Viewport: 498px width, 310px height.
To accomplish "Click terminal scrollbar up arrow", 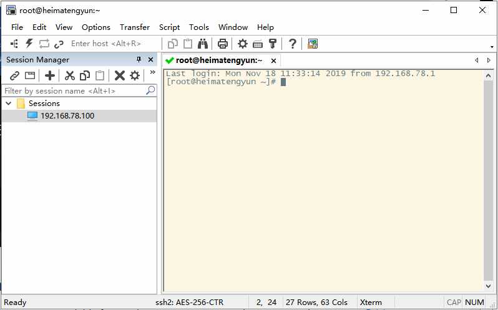I will coord(488,76).
